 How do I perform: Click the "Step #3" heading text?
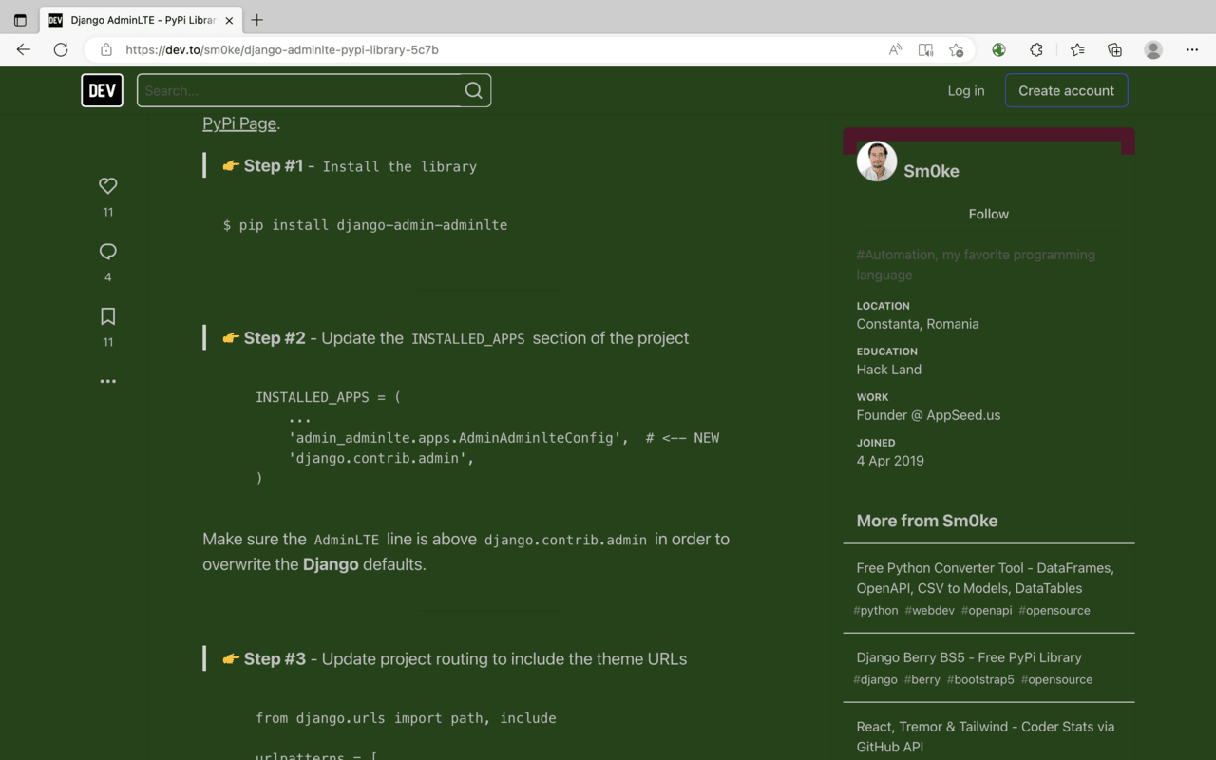click(275, 658)
